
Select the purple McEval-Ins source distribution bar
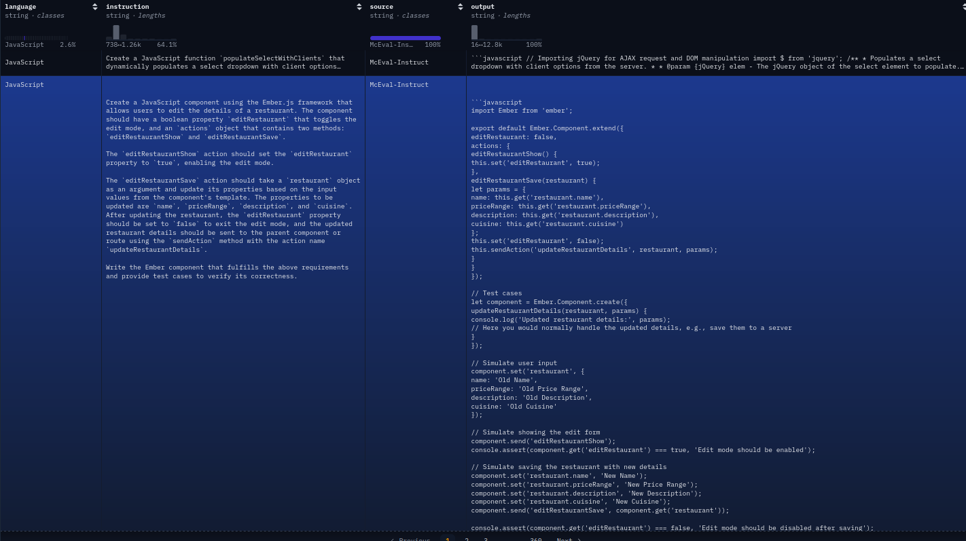406,38
